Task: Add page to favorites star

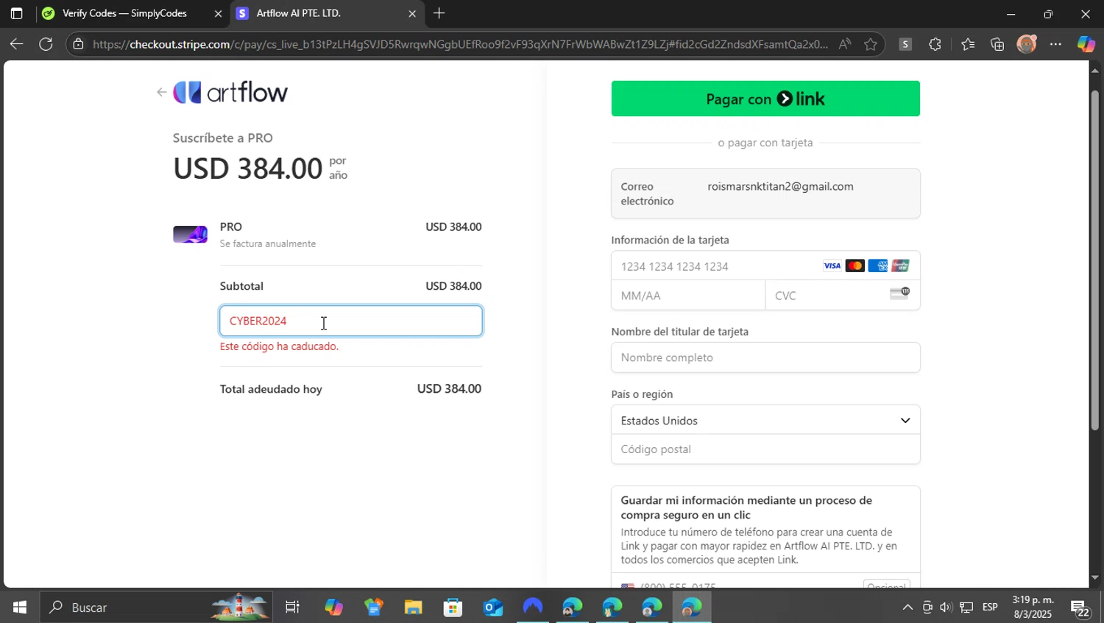Action: [x=871, y=44]
